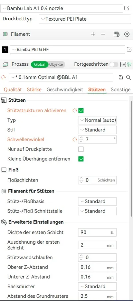
Task: Add a new filament with plus icon
Action: click(93, 34)
